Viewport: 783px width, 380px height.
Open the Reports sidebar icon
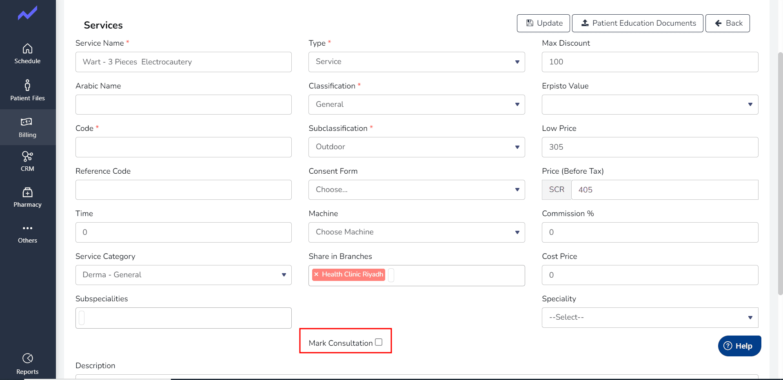(27, 358)
